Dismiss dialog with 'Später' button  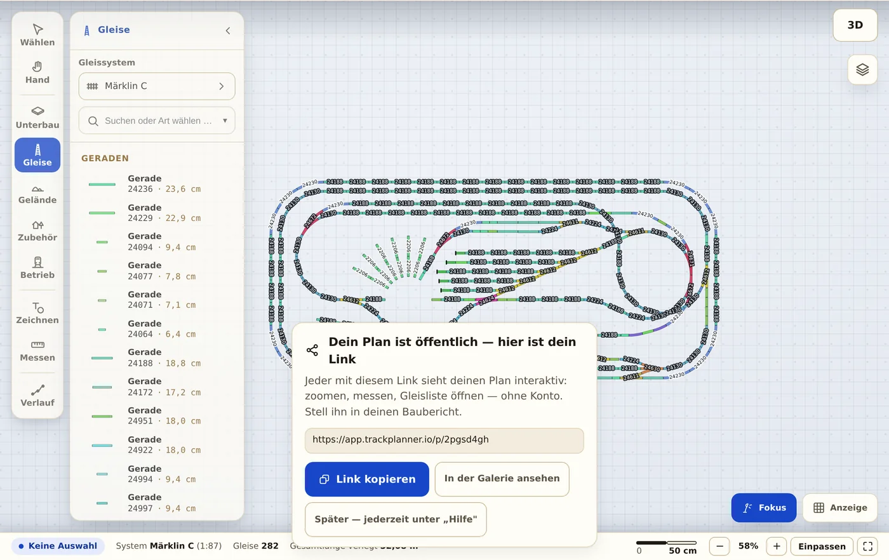tap(396, 519)
